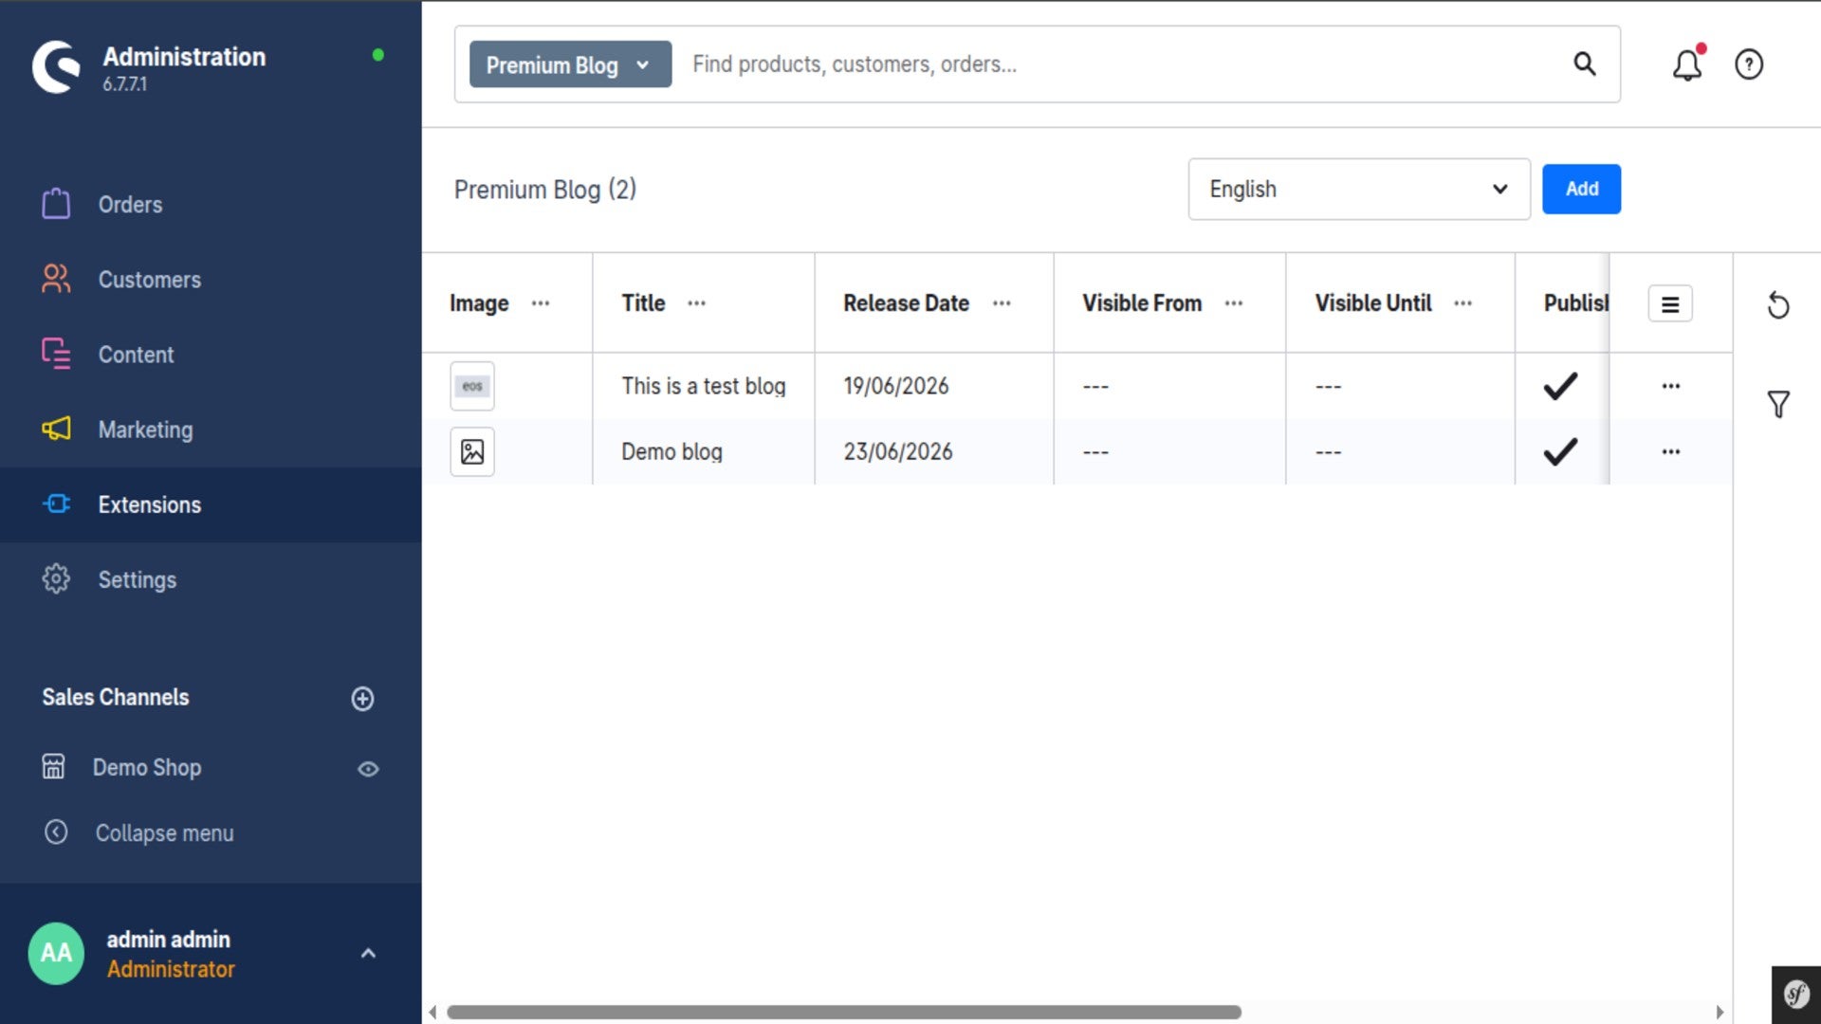Viewport: 1821px width, 1024px height.
Task: Open the grid column settings list icon
Action: coord(1670,304)
